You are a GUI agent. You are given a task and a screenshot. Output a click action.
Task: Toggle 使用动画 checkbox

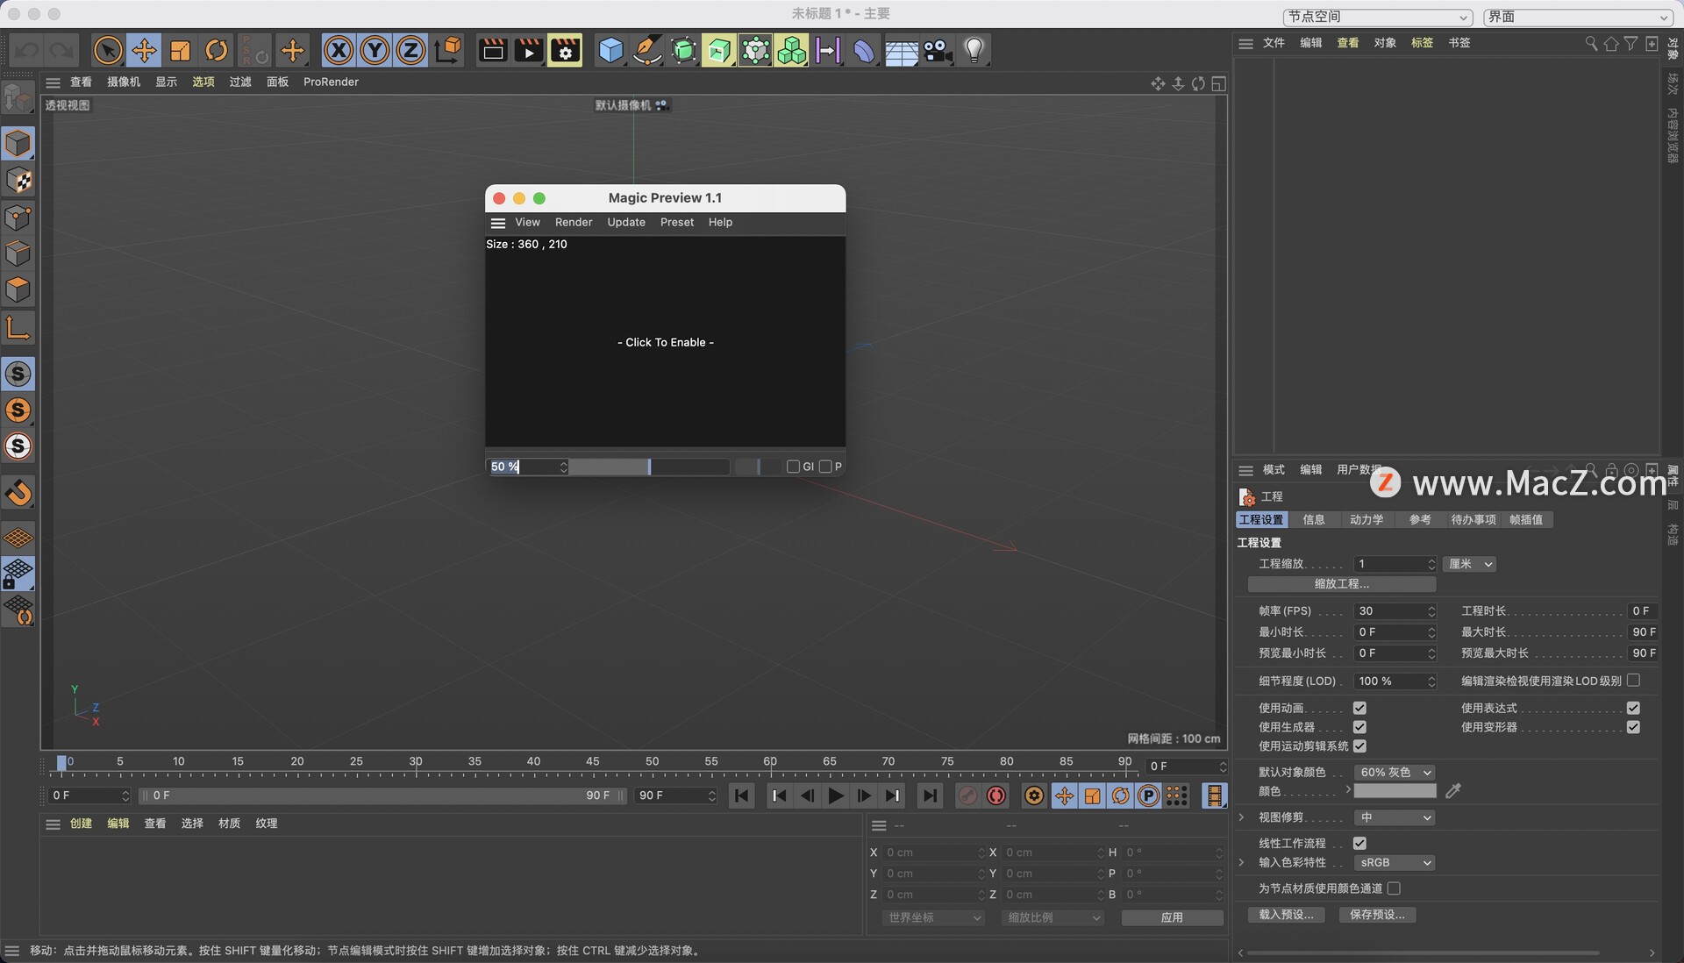pyautogui.click(x=1359, y=708)
